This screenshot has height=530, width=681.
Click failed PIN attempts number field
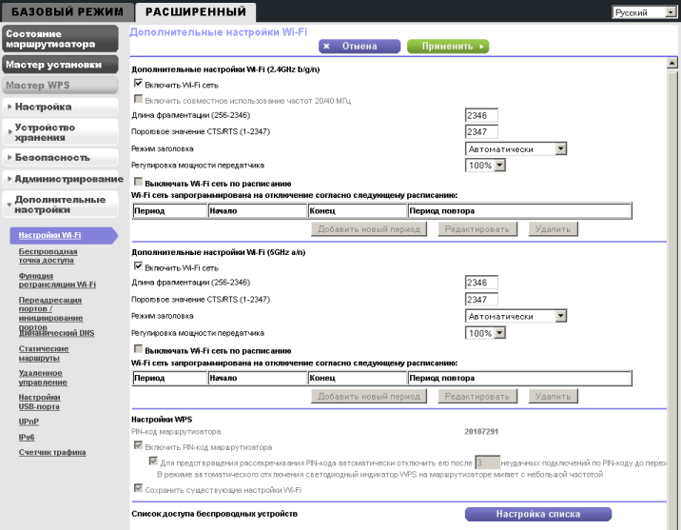487,462
